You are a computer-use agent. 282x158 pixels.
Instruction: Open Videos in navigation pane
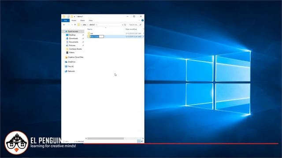pyautogui.click(x=71, y=53)
